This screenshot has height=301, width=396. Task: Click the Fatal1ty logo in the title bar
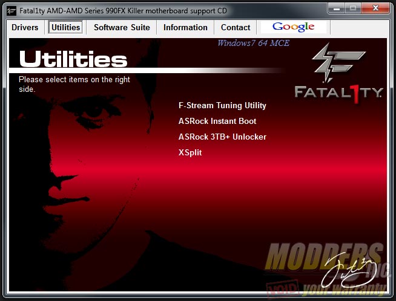[x=12, y=11]
